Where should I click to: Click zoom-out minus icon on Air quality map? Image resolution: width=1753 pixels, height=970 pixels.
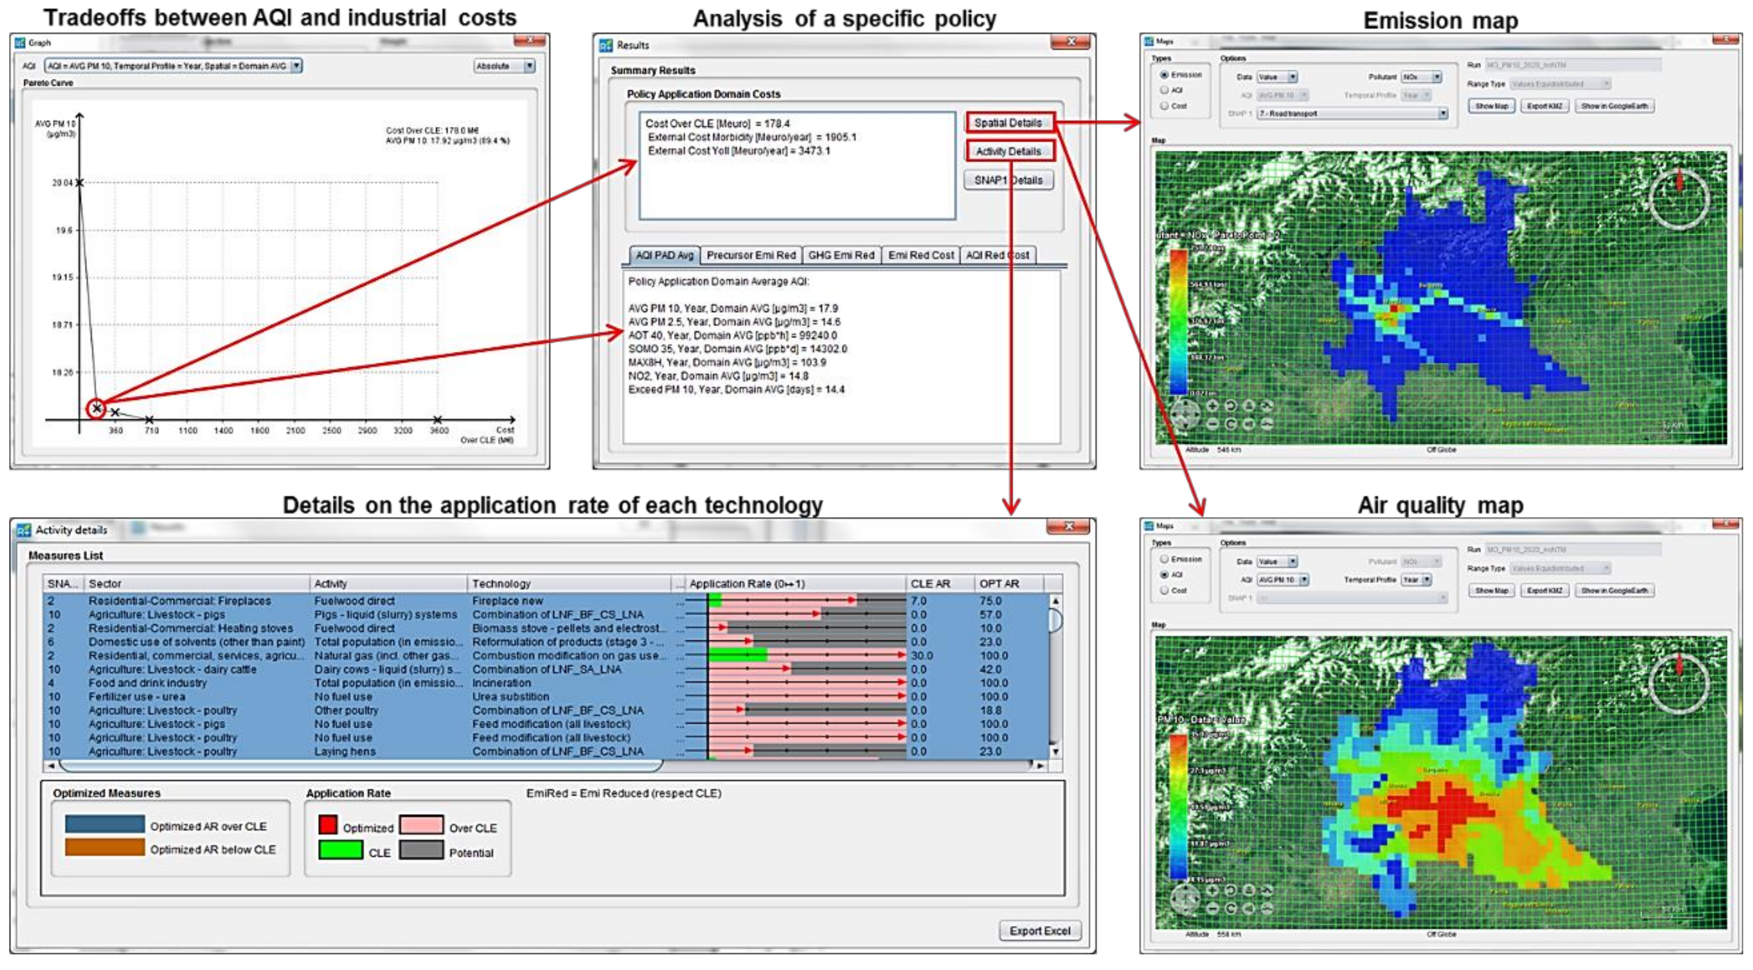click(1212, 908)
